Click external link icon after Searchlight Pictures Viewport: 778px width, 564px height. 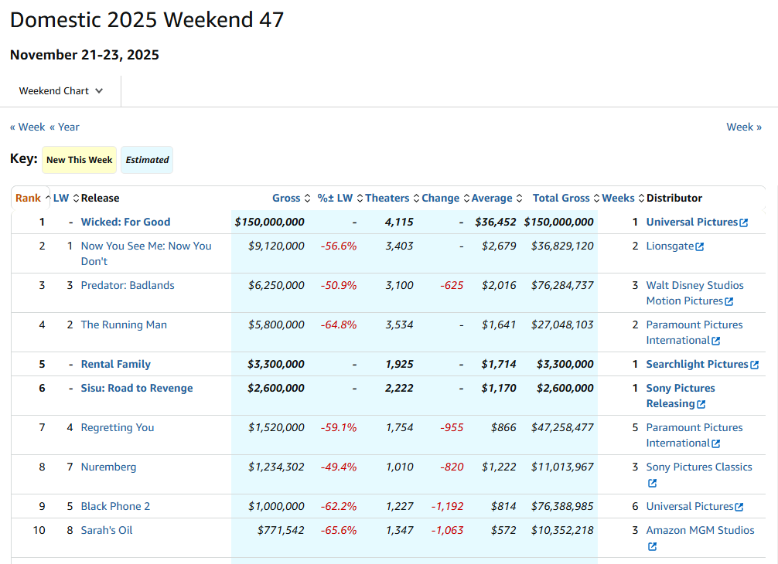tap(755, 365)
